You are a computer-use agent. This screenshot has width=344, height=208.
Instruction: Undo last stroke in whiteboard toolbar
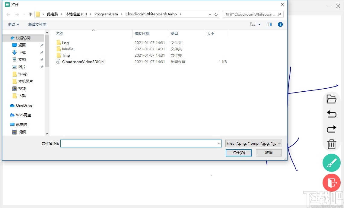[331, 114]
